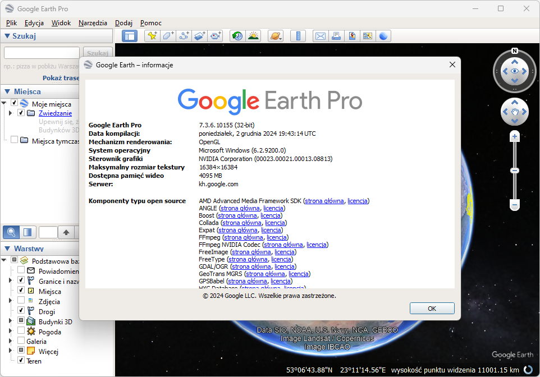Screen dimensions: 540x377
Task: Click the panel layout icon beside magnifier
Action: 28,232
